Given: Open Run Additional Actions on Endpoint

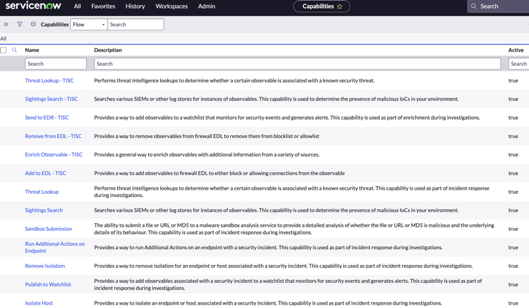Looking at the screenshot, I should coord(55,247).
